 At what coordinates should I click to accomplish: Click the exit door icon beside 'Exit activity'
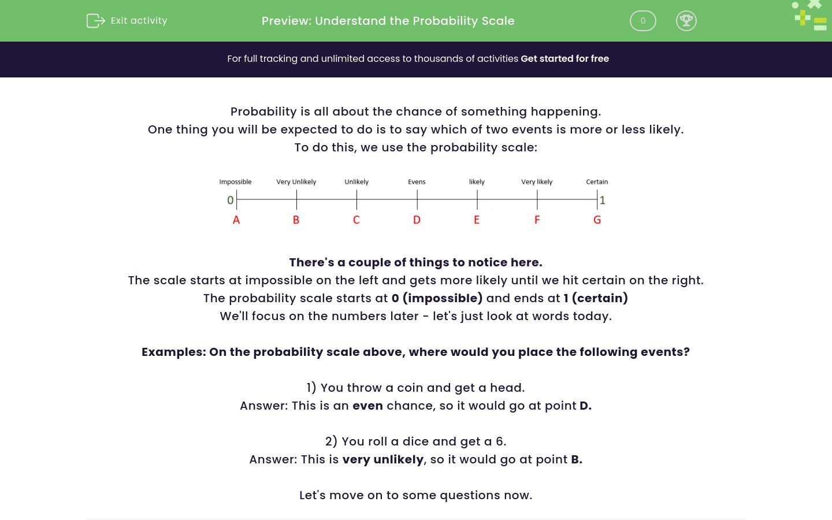(95, 20)
